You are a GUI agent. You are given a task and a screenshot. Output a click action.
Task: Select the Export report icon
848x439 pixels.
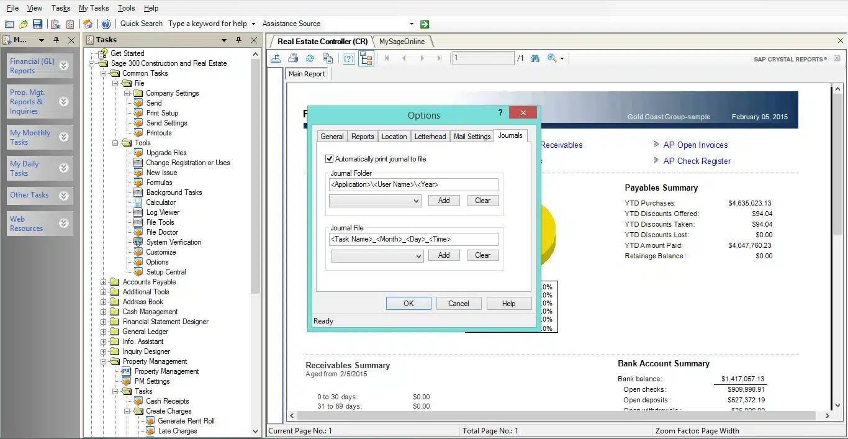click(x=275, y=58)
